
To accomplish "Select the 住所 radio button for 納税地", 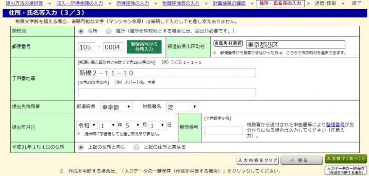I will (x=81, y=31).
